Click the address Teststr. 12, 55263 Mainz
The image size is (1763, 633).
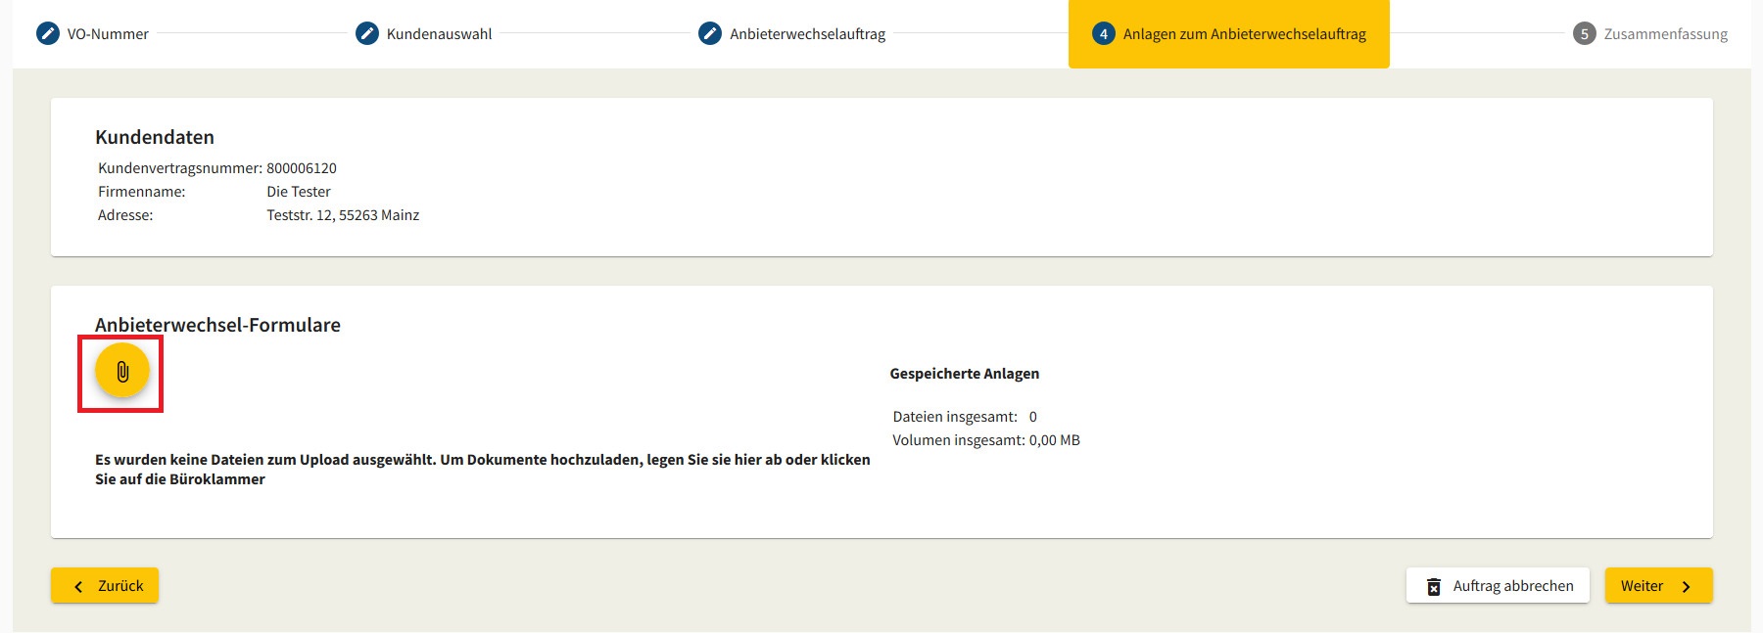(x=343, y=215)
